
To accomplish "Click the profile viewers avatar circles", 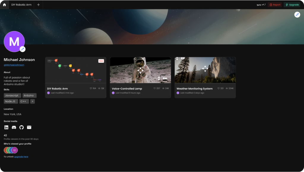I will (11, 150).
